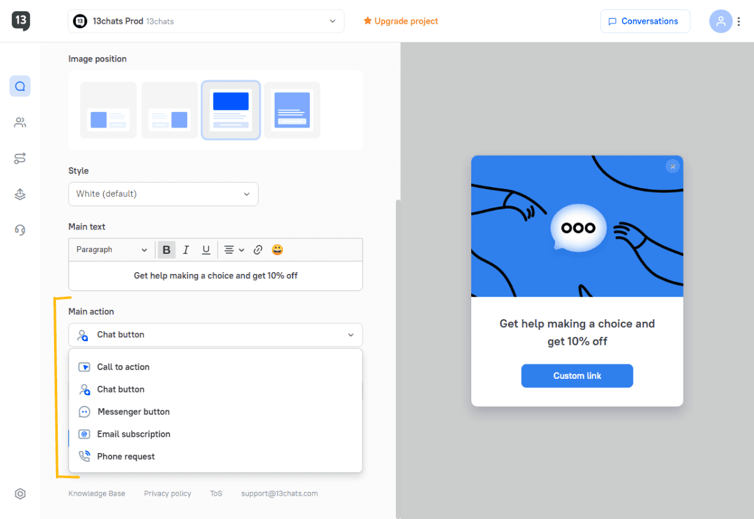Open the Conversations button
The image size is (754, 519).
coord(645,21)
